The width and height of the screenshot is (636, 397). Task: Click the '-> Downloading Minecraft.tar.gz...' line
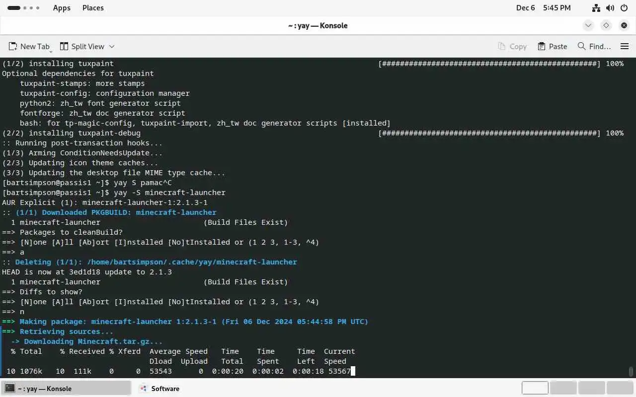click(x=86, y=341)
